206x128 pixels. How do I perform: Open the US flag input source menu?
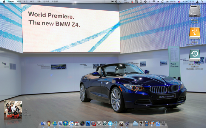[x=179, y=1]
